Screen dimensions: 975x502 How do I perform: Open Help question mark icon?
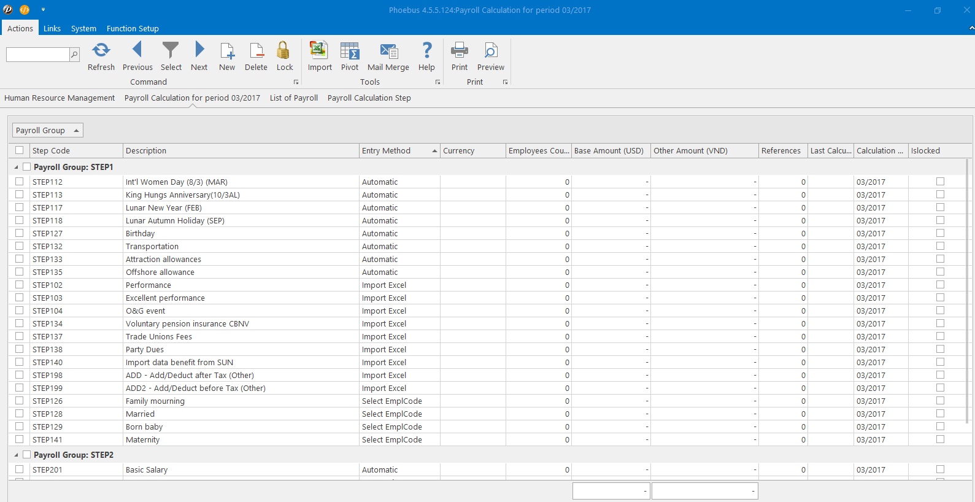click(x=427, y=50)
